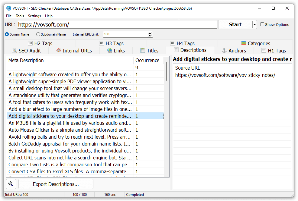The width and height of the screenshot is (298, 201).
Task: Click the VOVSOFT app icon in title bar
Action: [9, 8]
